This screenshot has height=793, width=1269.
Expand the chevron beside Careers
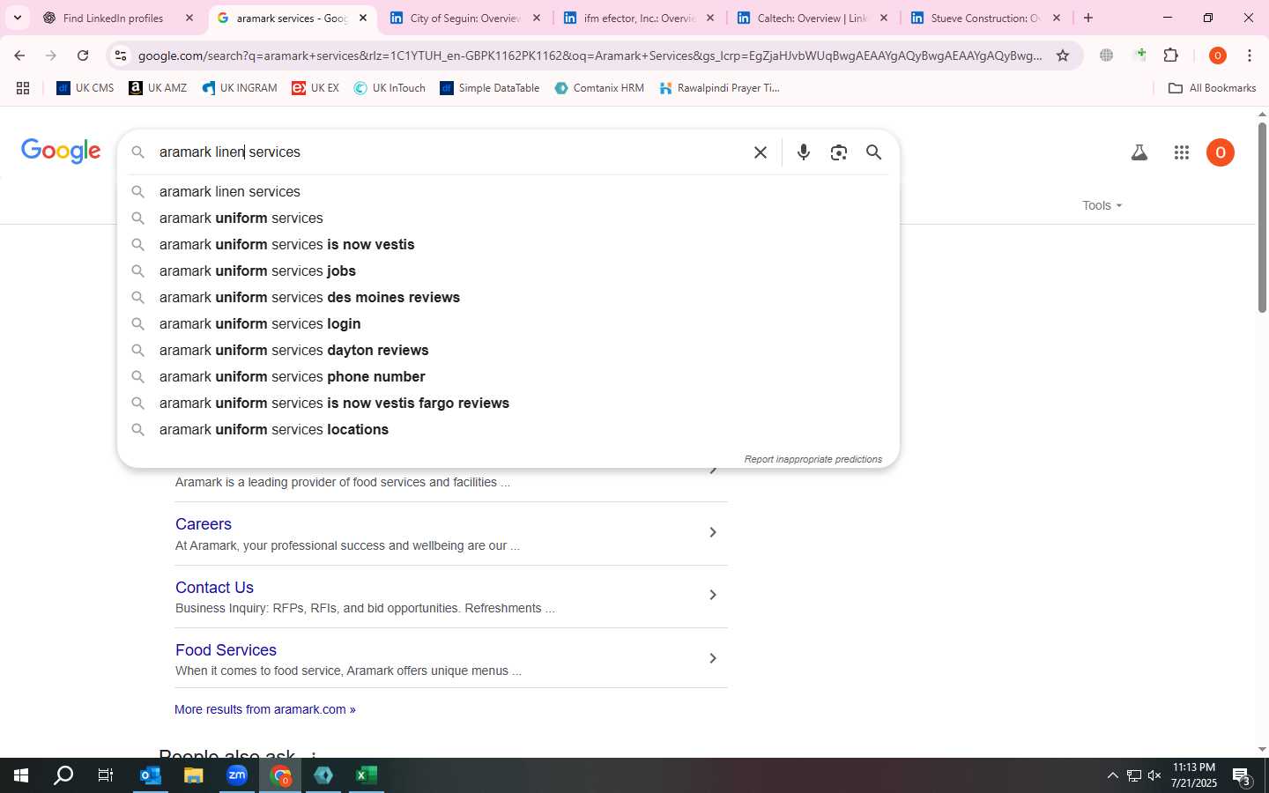click(x=713, y=532)
